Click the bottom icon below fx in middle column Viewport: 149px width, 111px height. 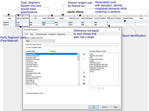coord(84,84)
